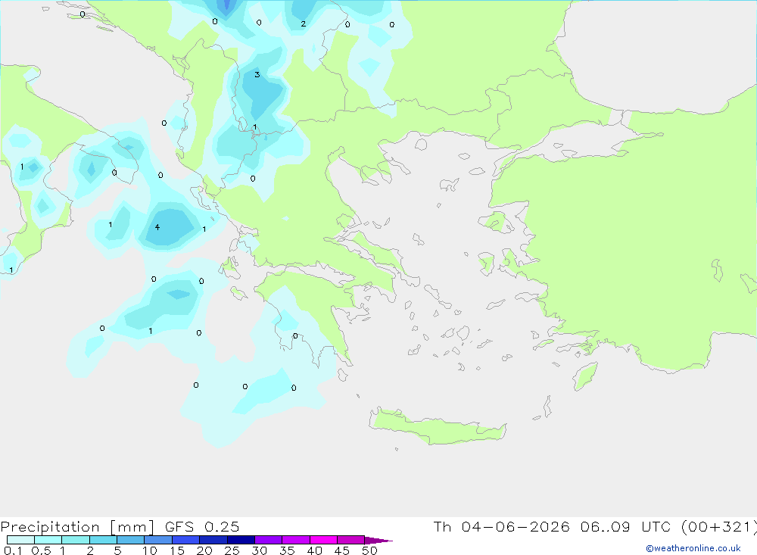Click the '(00+321)' forecast offset text
Screen dimensions: 757x555
[x=718, y=527]
